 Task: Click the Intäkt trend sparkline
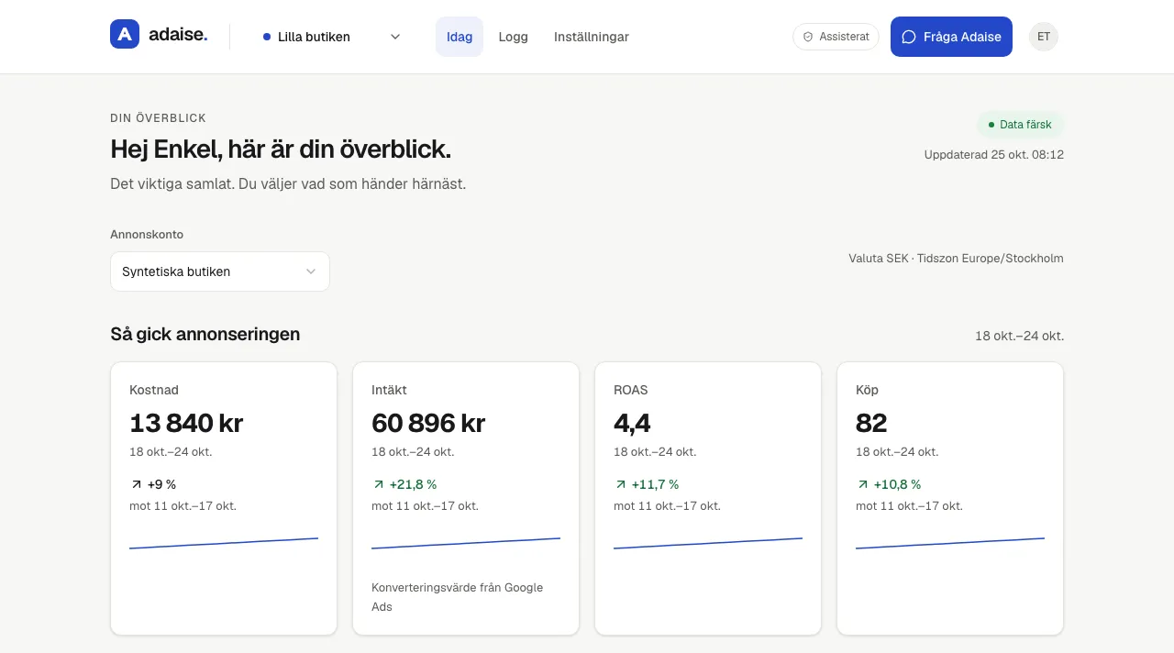(x=466, y=543)
